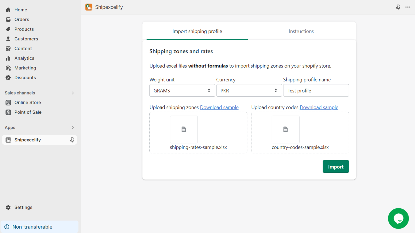The height and width of the screenshot is (233, 415).
Task: Expand the Apps section chevron
Action: [x=73, y=128]
